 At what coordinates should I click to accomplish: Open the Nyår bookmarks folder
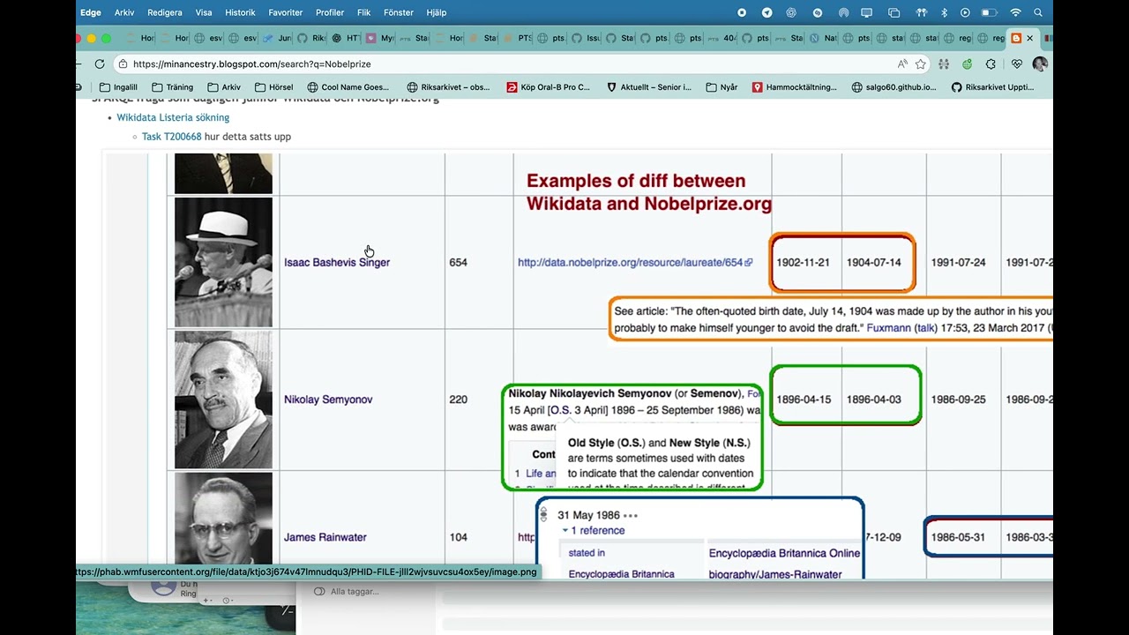tap(722, 87)
